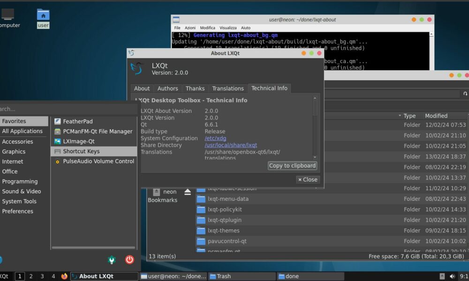Click technical info scrollbar down arrow
Image resolution: width=469 pixels, height=281 pixels.
pyautogui.click(x=315, y=157)
